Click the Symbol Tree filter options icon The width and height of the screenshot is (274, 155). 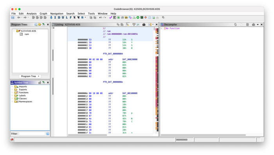pos(48,134)
